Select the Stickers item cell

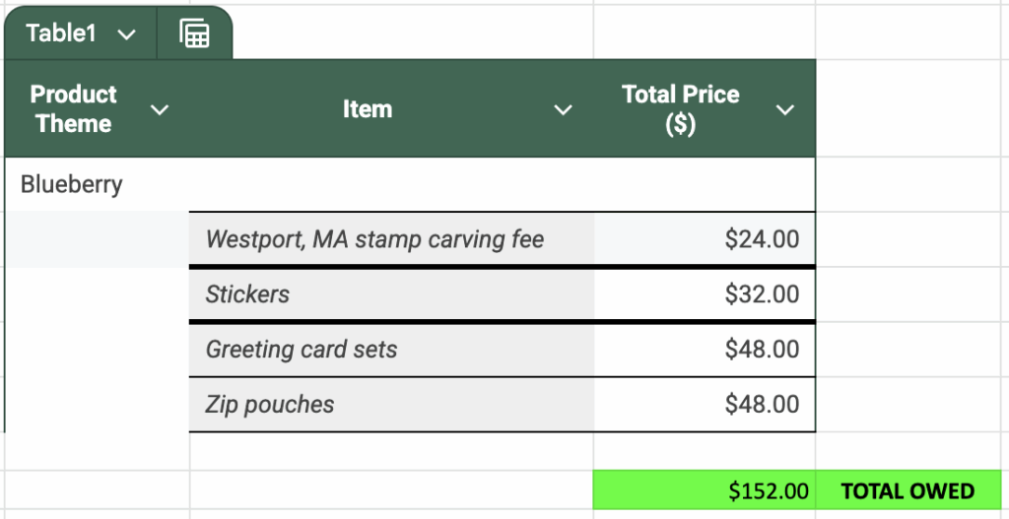247,294
